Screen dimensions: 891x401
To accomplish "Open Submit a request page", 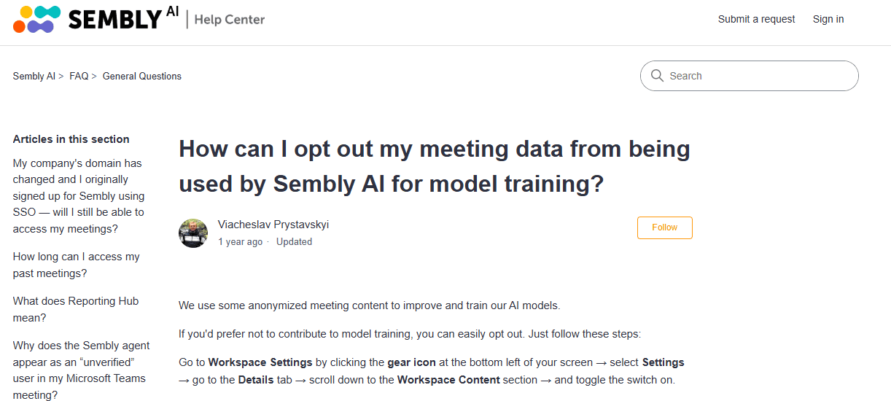I will tap(756, 19).
